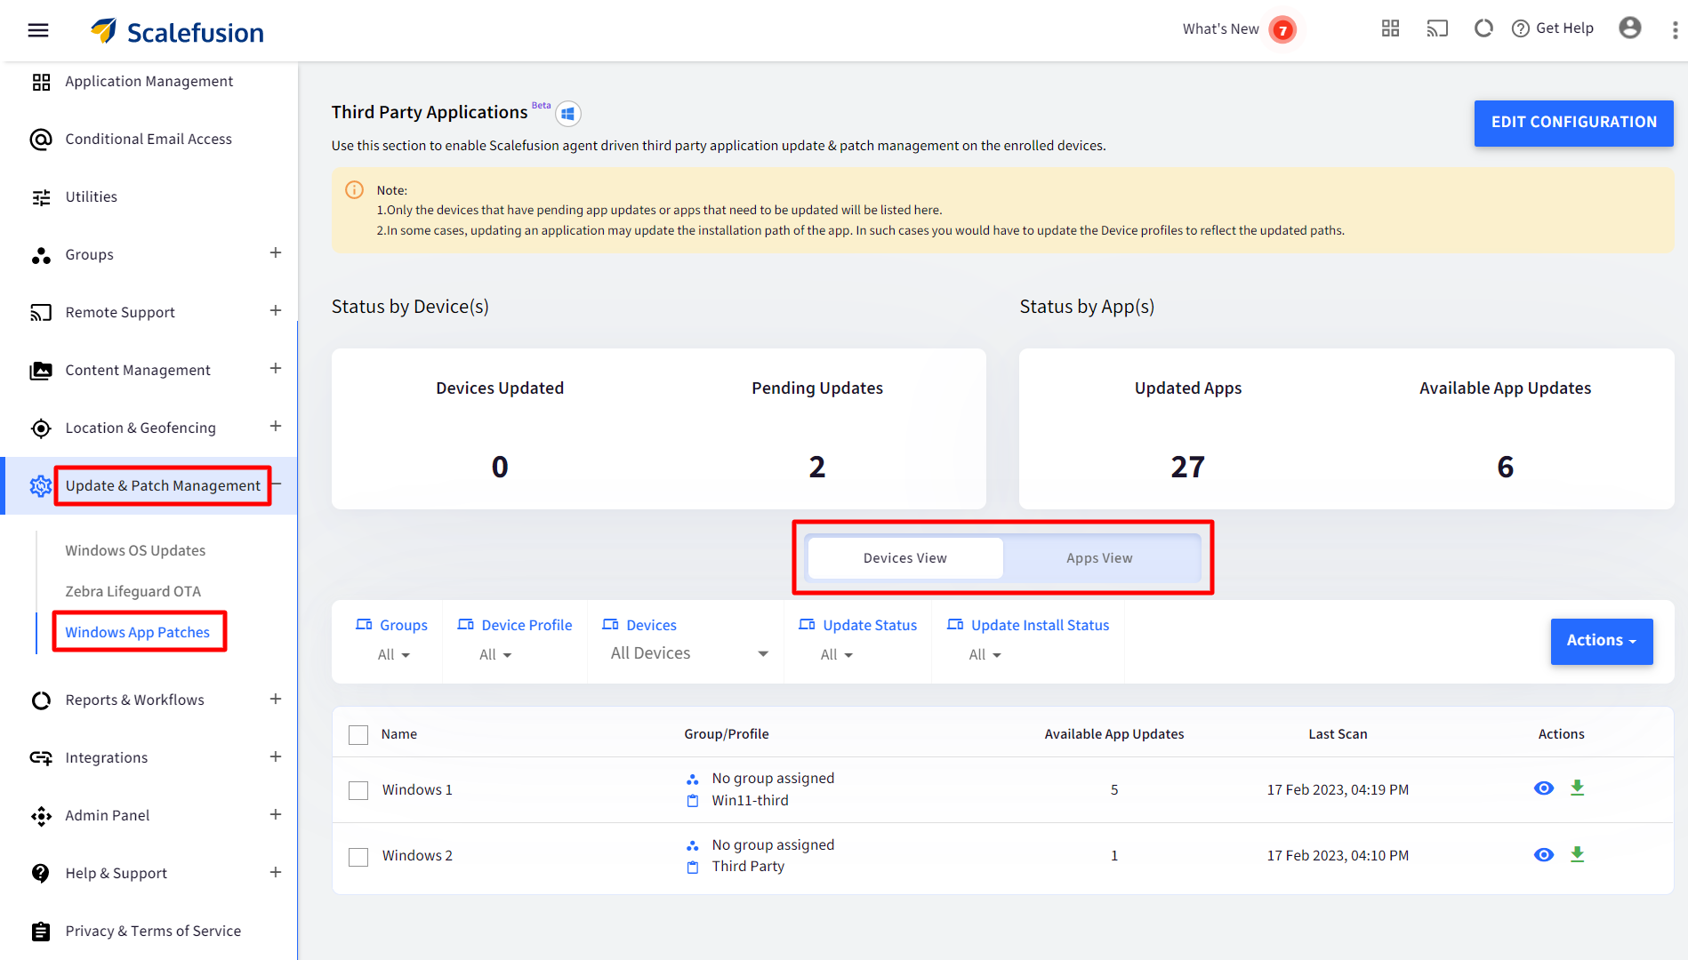Open What's New link
The image size is (1688, 960).
(x=1220, y=29)
